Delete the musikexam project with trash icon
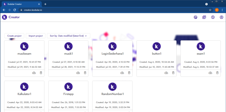This screenshot has height=112, width=226. pos(41,73)
